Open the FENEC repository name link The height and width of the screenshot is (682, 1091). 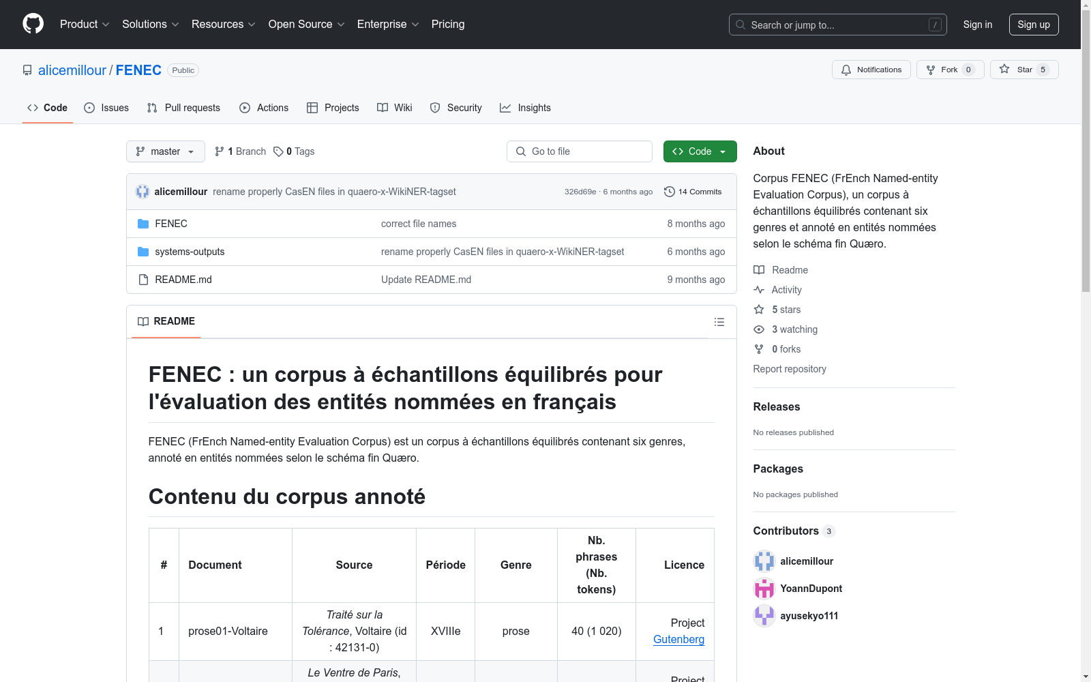pos(138,70)
